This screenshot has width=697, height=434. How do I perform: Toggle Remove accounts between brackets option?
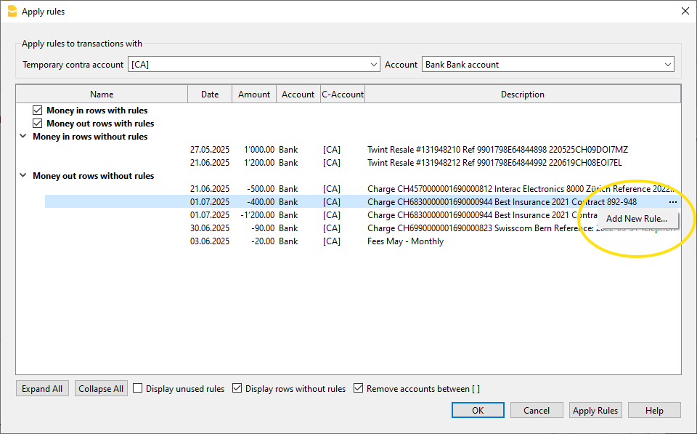[x=358, y=389]
